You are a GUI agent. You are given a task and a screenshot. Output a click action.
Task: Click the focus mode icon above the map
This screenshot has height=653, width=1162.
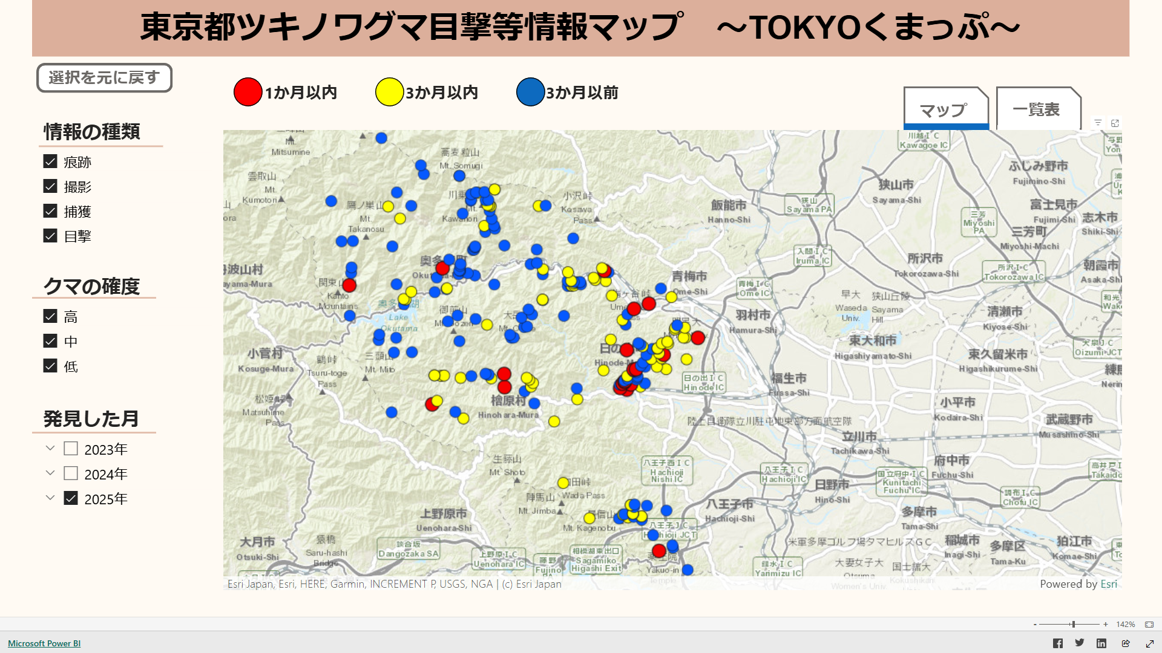click(x=1115, y=123)
